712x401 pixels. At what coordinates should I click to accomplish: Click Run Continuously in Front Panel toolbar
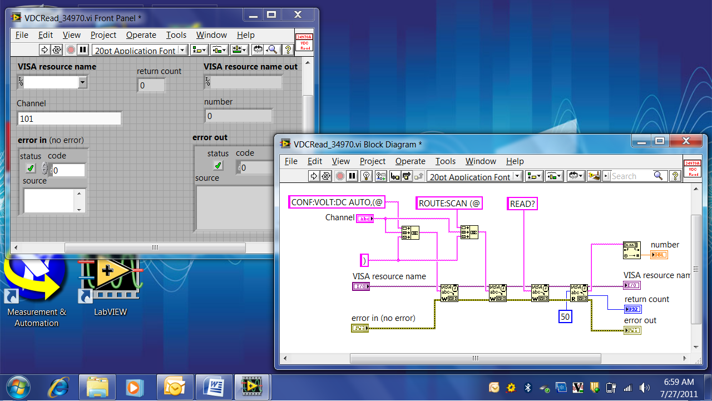(56, 49)
